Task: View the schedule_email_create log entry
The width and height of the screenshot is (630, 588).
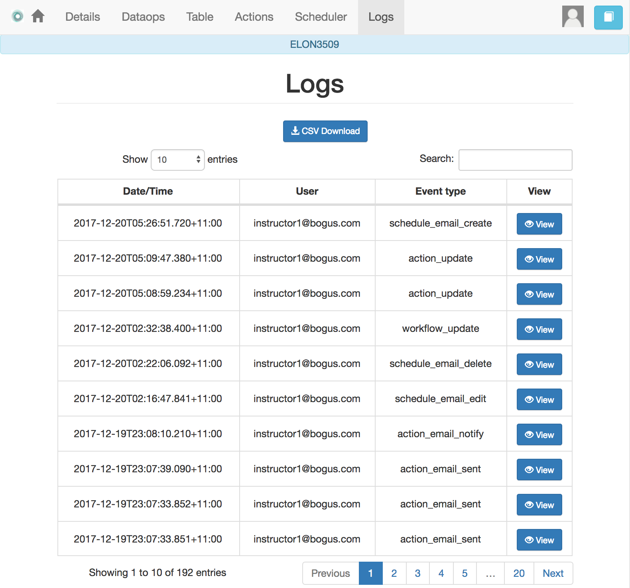Action: tap(539, 224)
